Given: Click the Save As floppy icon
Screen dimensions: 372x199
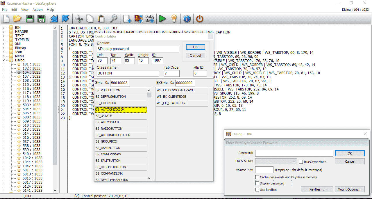Looking at the screenshot, I should pyautogui.click(x=41, y=19).
